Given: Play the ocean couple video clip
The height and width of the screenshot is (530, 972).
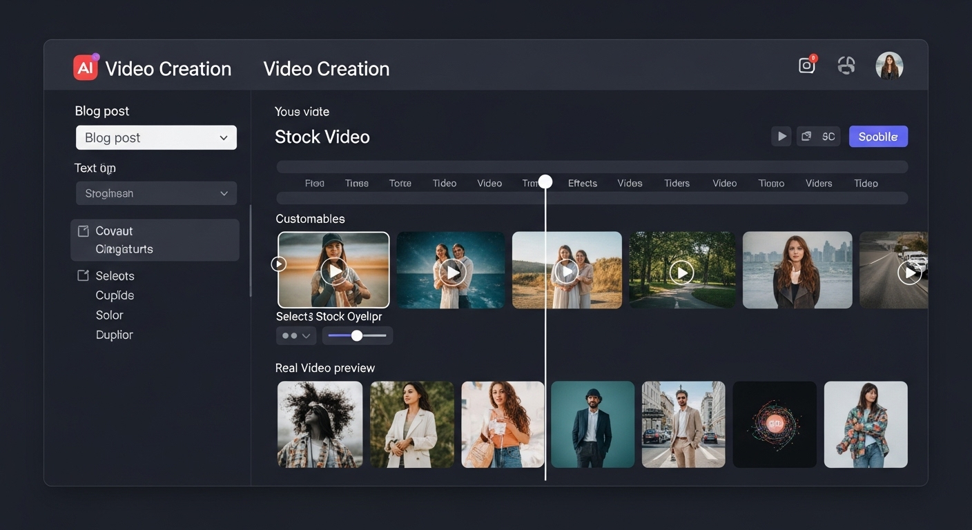Looking at the screenshot, I should click(x=453, y=273).
